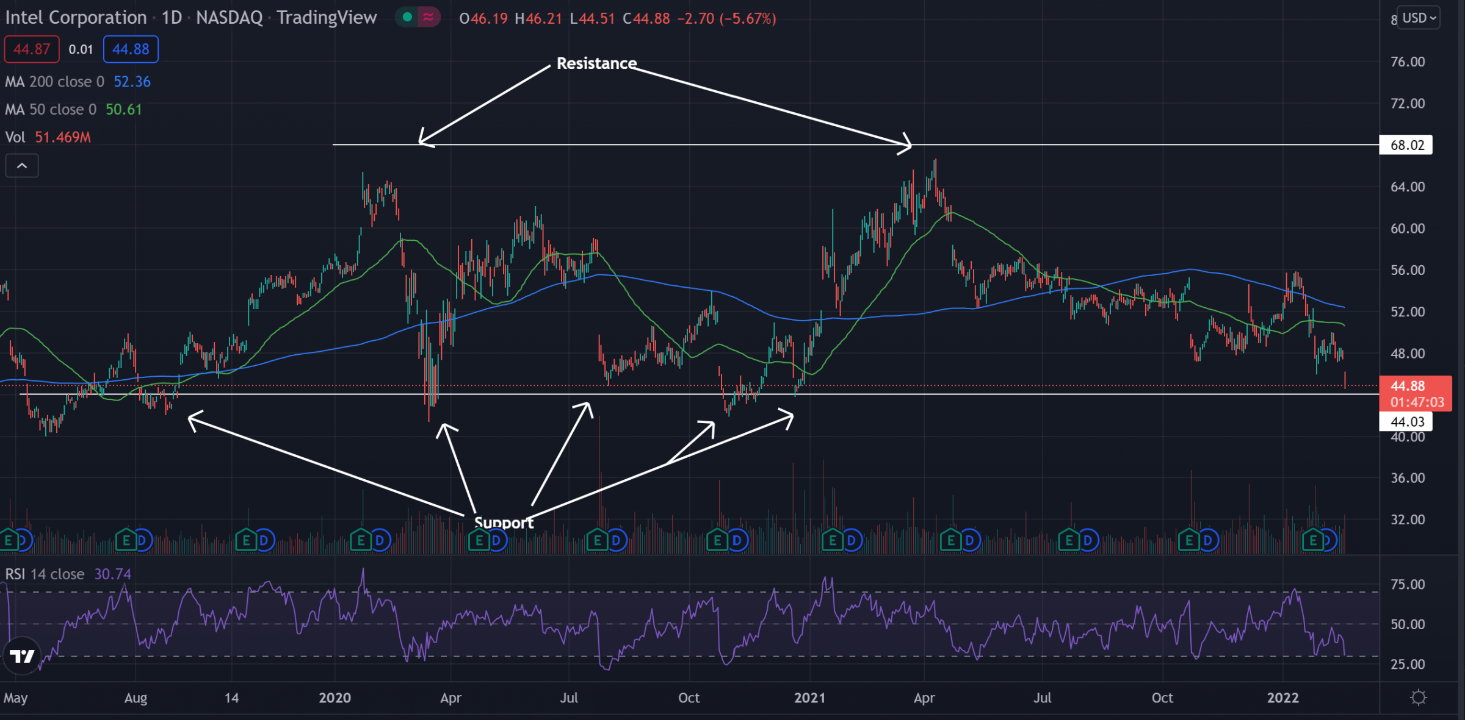1465x720 pixels.
Task: Click the MA 200 value 52.36
Action: tap(132, 82)
